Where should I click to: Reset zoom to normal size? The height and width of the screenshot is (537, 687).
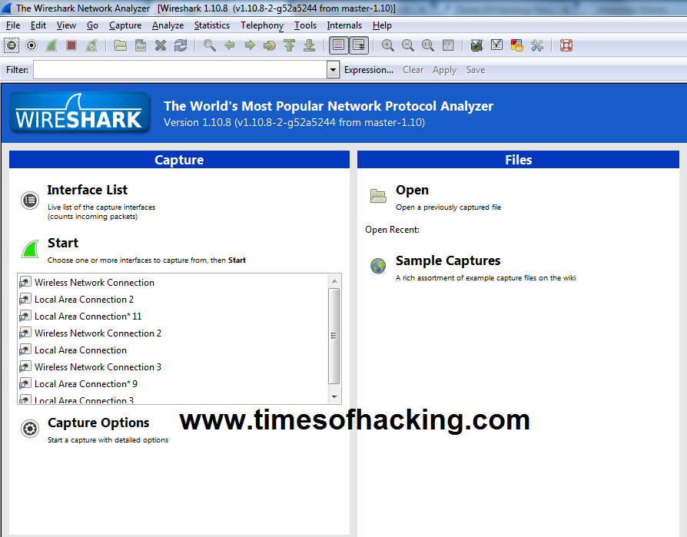(427, 45)
